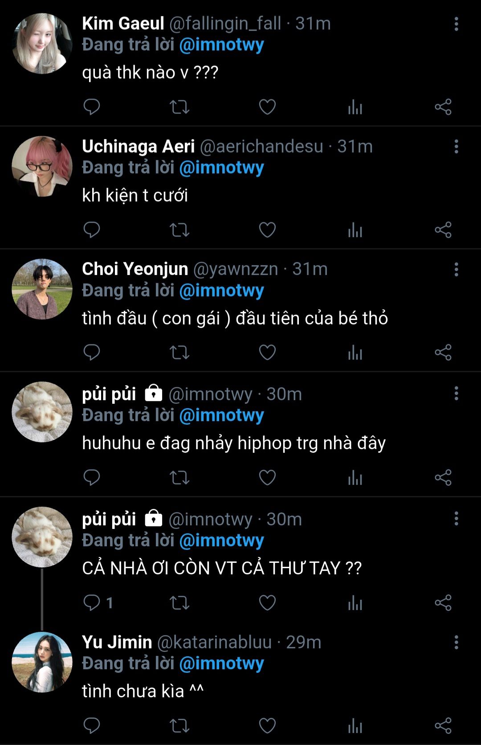Open @imnotwy mention in Yu Jimin's reply
481x745 pixels.
[x=221, y=663]
